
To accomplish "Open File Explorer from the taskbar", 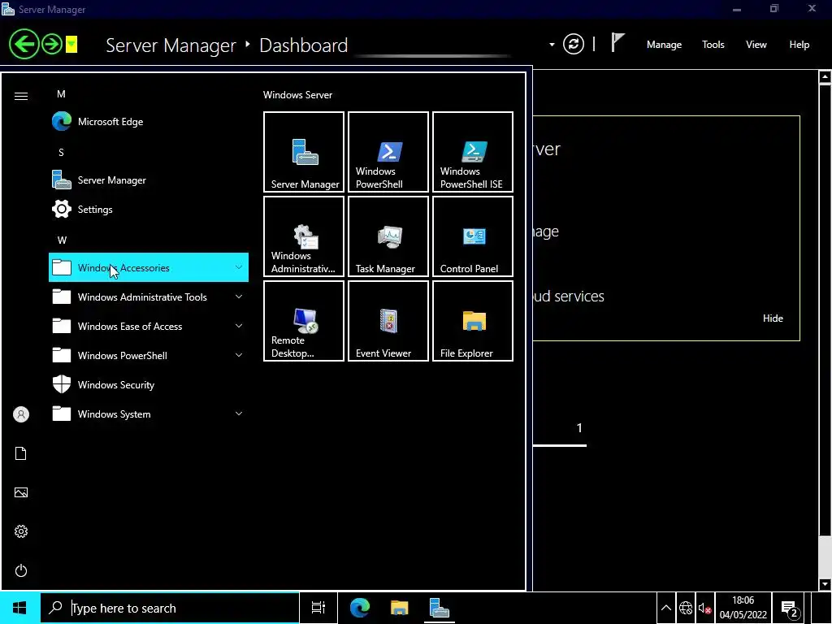I will (x=400, y=608).
